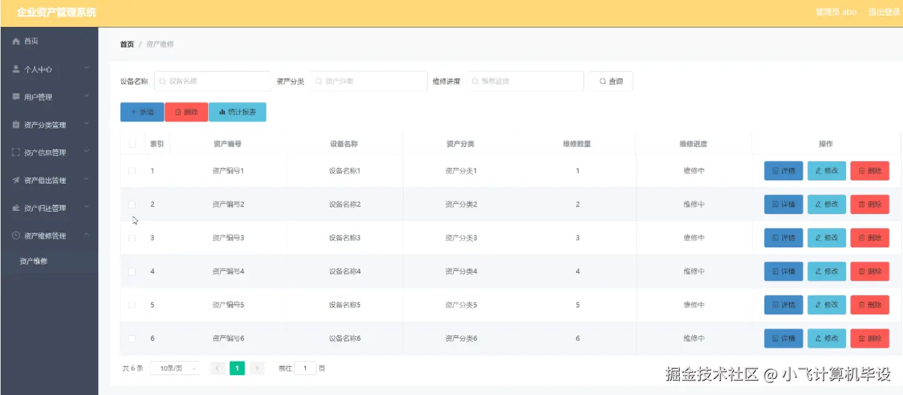Open 资产信息管理 sidebar menu
Screen dimensions: 903x395
click(x=49, y=153)
